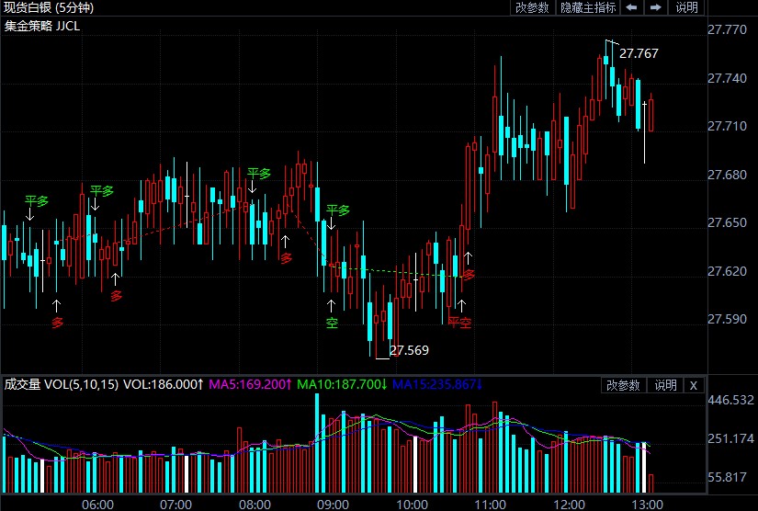Click the MA15:235.867 value
The height and width of the screenshot is (511, 758).
(x=437, y=384)
